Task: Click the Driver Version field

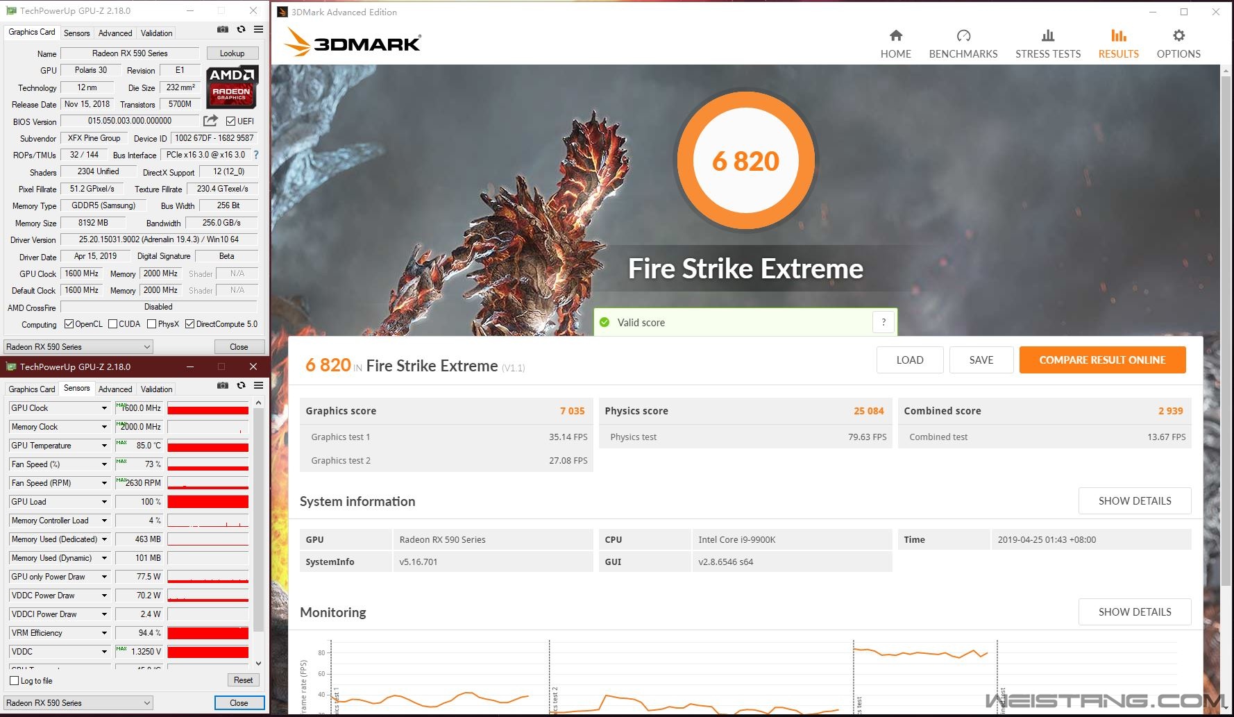Action: [x=159, y=239]
